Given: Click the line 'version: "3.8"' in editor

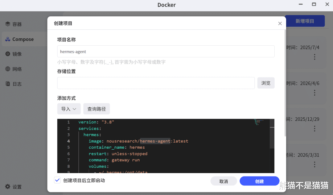Looking at the screenshot, I should [96, 122].
